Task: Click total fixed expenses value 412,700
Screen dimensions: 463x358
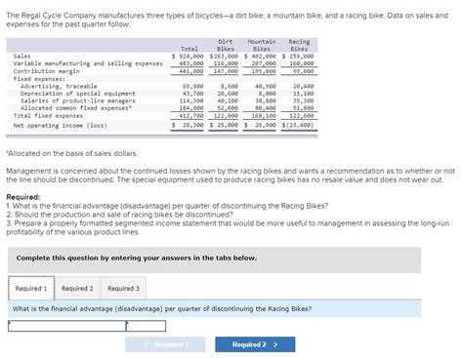Action: click(191, 116)
